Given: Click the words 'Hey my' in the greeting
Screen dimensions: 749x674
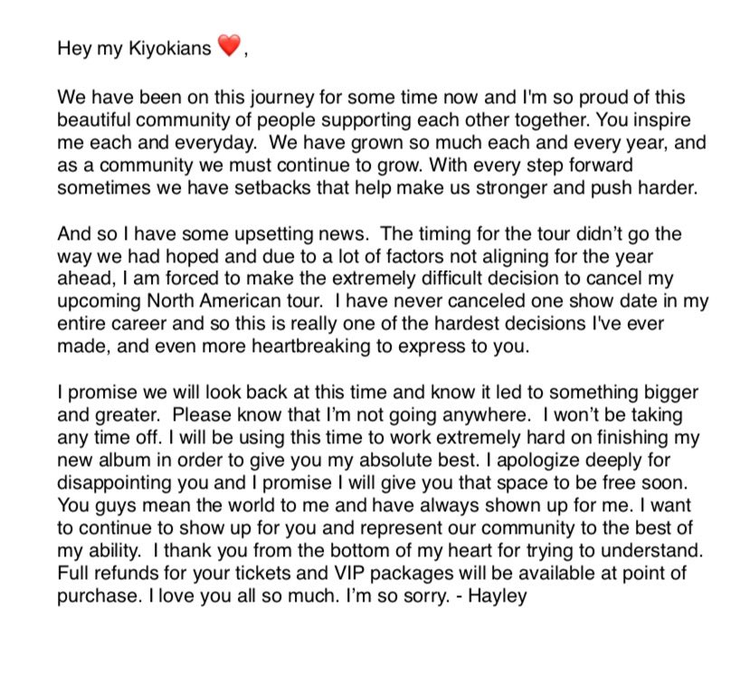Looking at the screenshot, I should 90,49.
